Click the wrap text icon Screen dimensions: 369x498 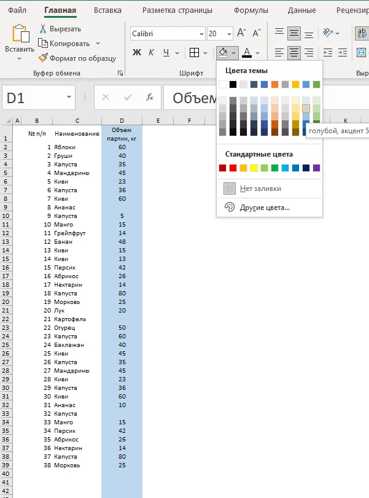tap(362, 33)
